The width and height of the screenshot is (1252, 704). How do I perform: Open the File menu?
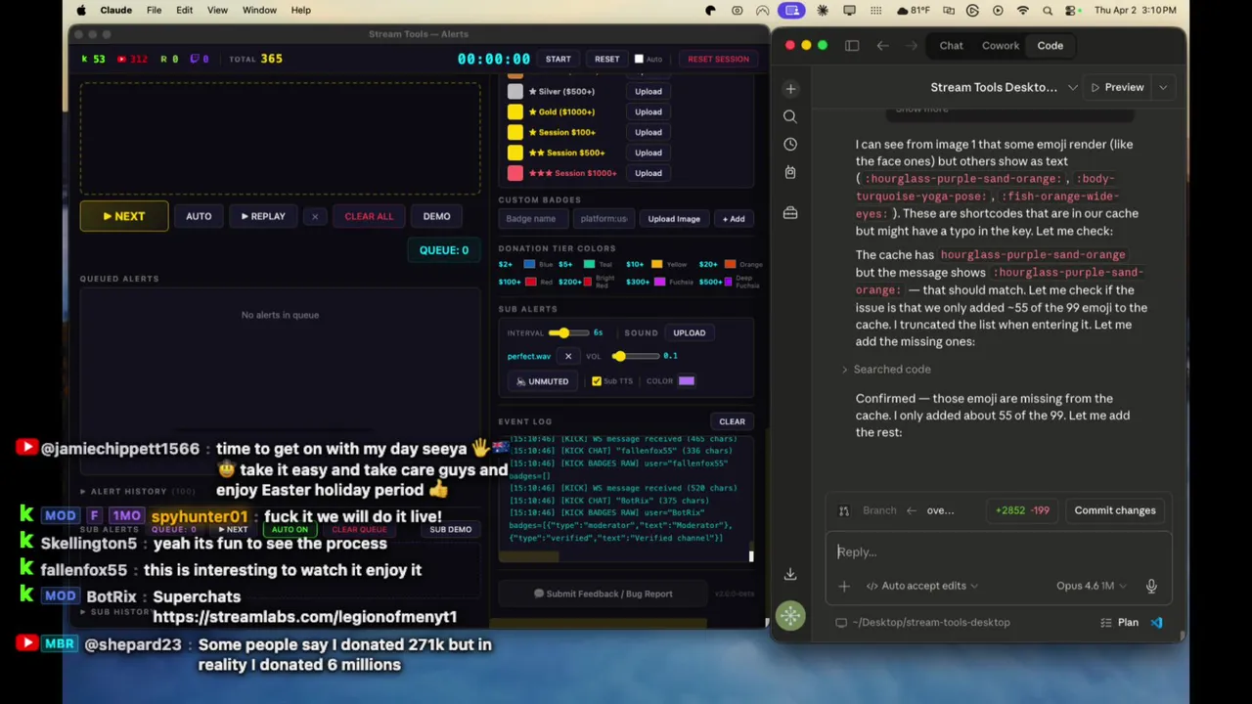coord(154,11)
